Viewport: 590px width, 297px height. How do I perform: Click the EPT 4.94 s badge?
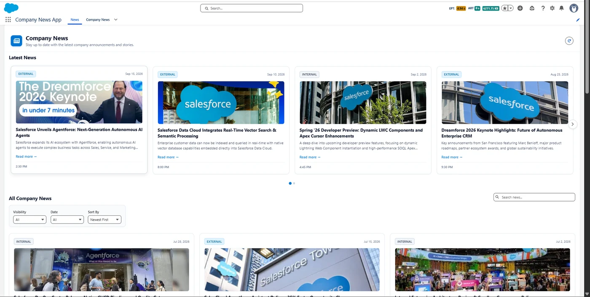tap(461, 8)
